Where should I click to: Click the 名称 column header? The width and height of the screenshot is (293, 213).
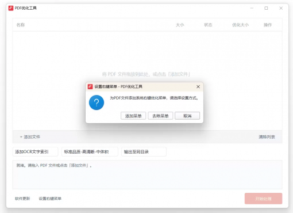[21, 25]
